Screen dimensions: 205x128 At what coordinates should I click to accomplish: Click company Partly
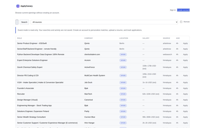[87, 111]
